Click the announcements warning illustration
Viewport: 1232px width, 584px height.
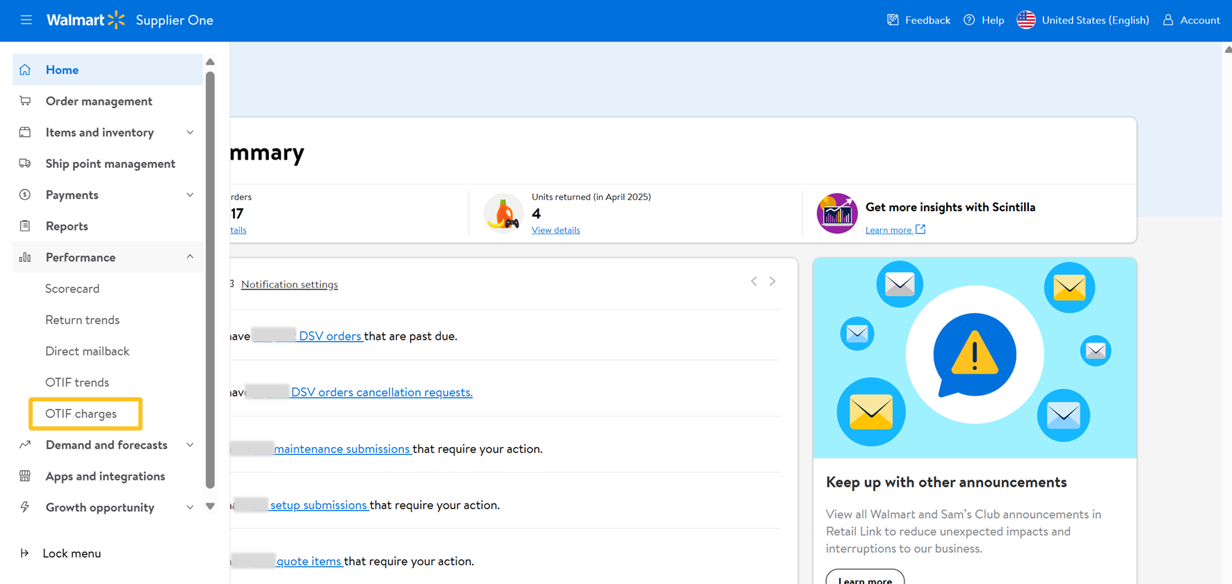pyautogui.click(x=975, y=358)
